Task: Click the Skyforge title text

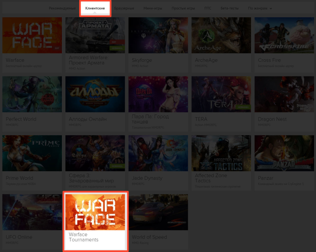Action: click(142, 60)
